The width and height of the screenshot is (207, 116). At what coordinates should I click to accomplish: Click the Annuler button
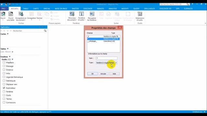103,74
